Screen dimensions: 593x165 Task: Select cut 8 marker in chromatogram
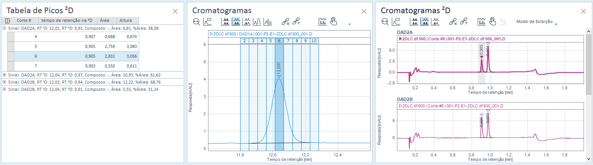(297, 41)
